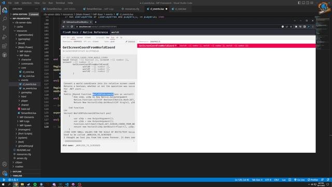Open the Extensions view
The image size is (332, 187).
[x=5, y=46]
